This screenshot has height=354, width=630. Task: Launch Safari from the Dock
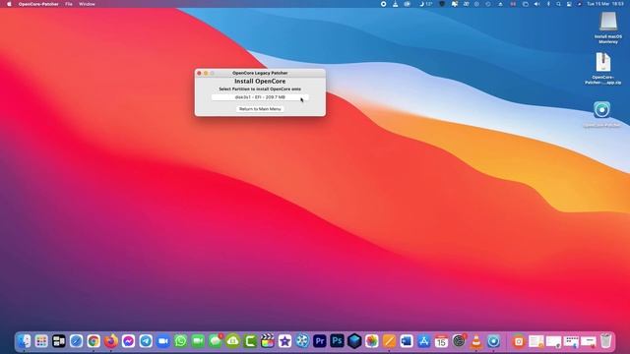tap(76, 341)
